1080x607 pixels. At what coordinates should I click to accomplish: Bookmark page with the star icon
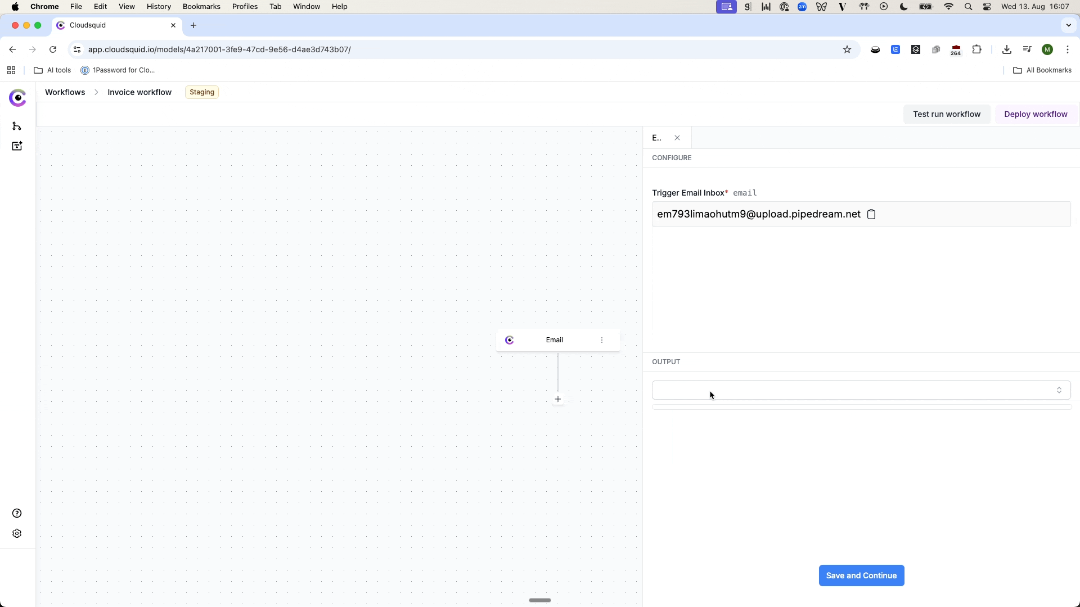tap(847, 49)
